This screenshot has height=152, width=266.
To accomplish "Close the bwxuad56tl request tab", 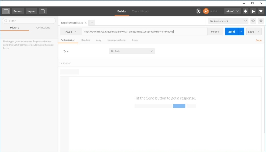I will (x=86, y=23).
